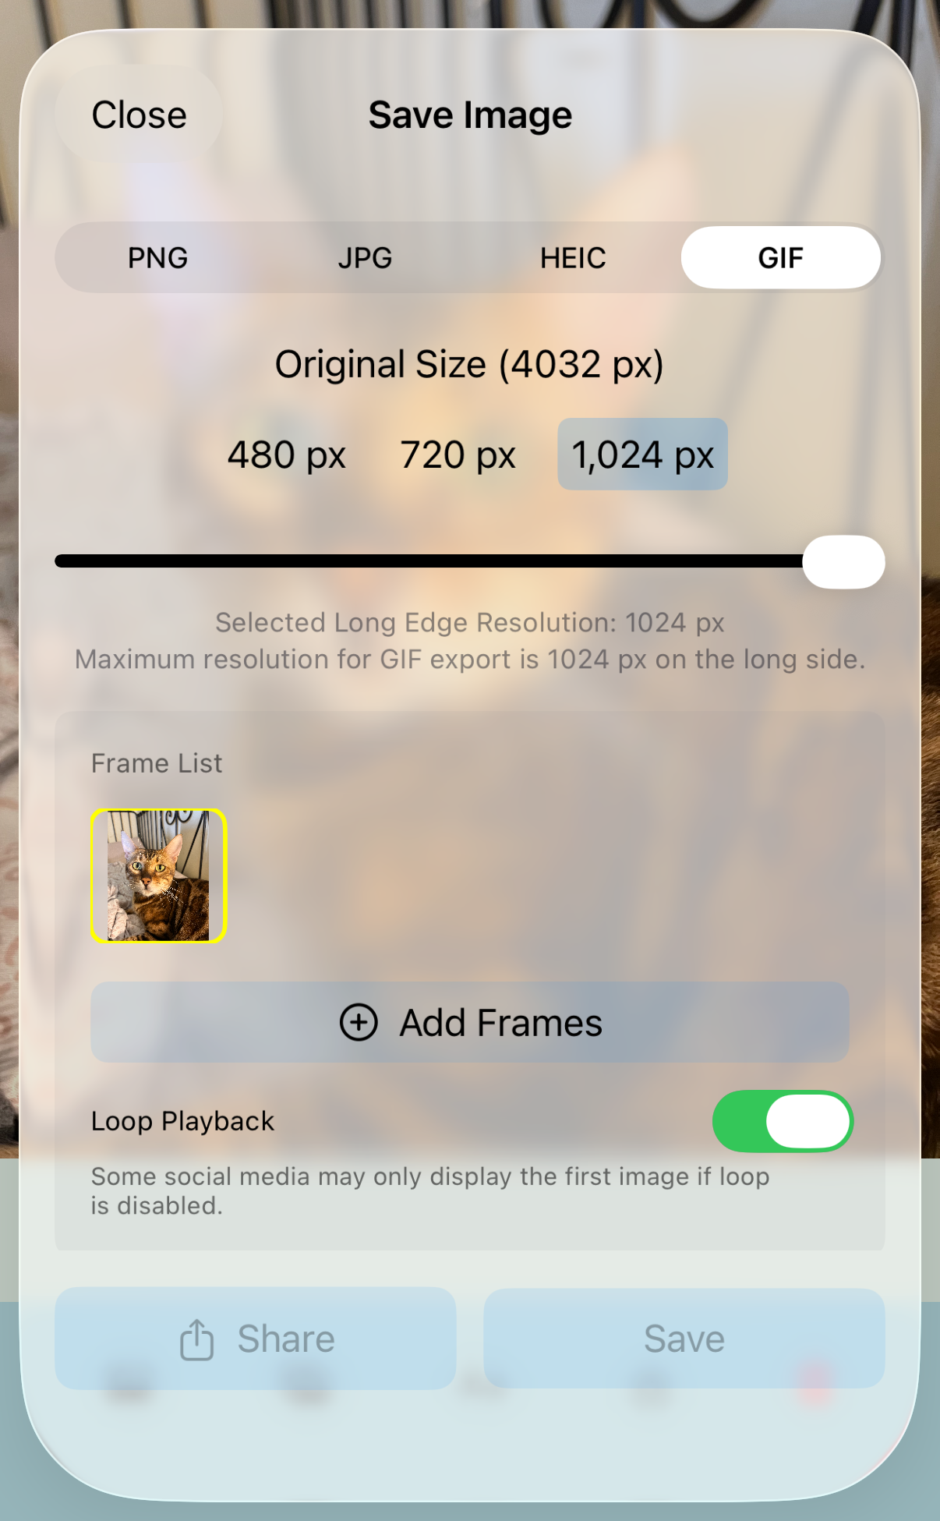This screenshot has width=940, height=1521.
Task: Tap the Loop Playback label text
Action: click(182, 1121)
